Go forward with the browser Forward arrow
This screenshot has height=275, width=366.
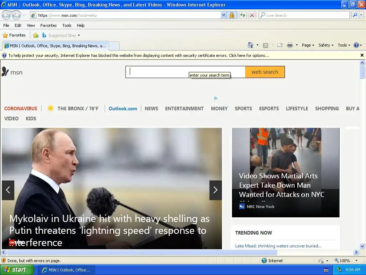16,15
